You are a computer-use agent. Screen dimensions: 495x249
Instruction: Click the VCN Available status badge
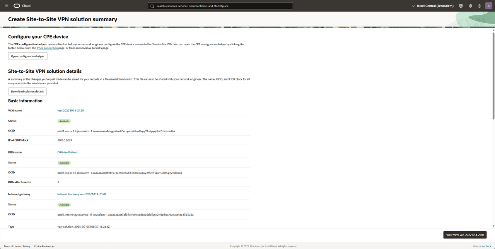click(64, 121)
